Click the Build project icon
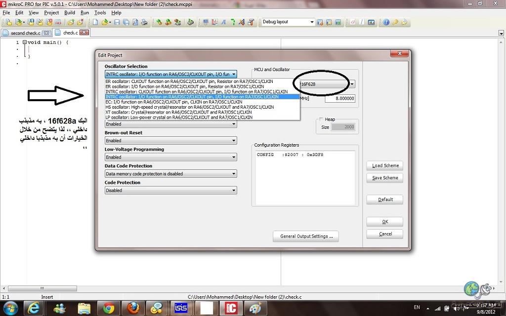 (x=159, y=22)
